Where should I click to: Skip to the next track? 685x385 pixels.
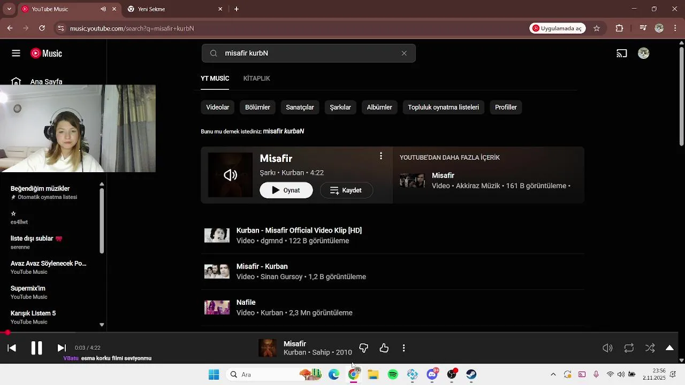tap(62, 348)
